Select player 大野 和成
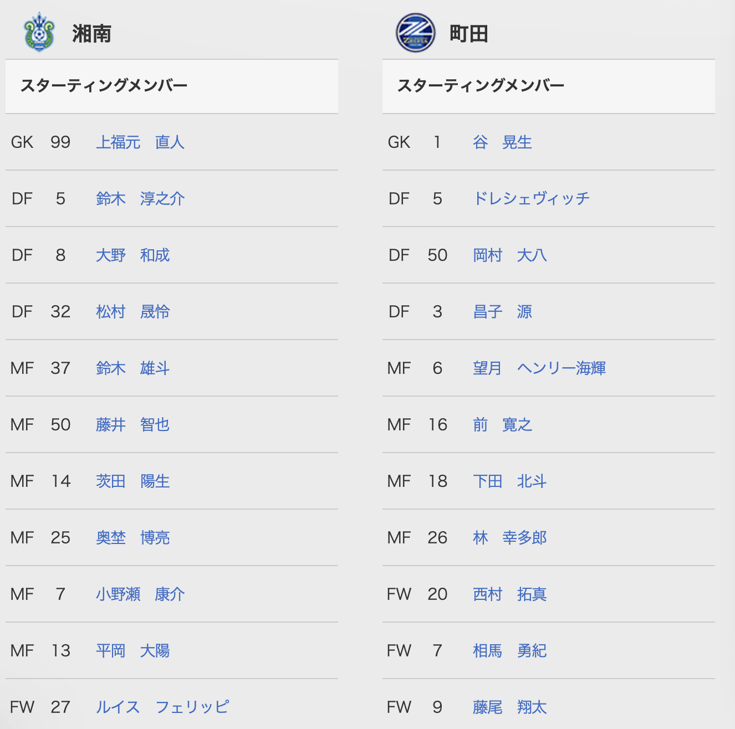This screenshot has height=729, width=735. tap(133, 255)
